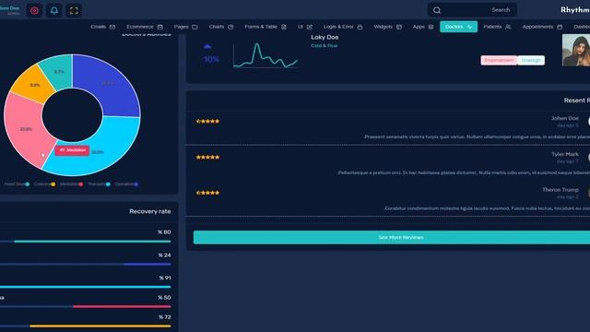This screenshot has width=590, height=332.
Task: Open the notifications bell icon
Action: point(54,10)
